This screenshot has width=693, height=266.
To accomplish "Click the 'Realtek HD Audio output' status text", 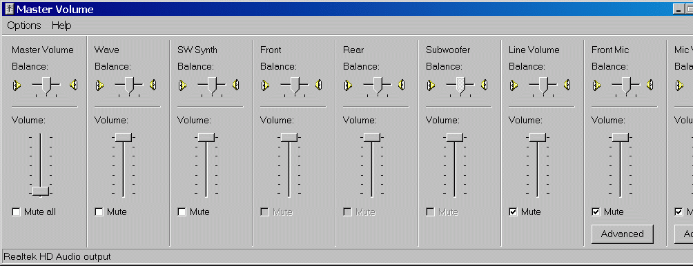I will pyautogui.click(x=57, y=257).
